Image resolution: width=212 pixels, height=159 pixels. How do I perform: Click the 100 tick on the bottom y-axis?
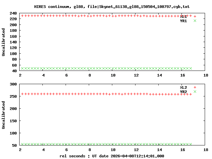point(13,133)
